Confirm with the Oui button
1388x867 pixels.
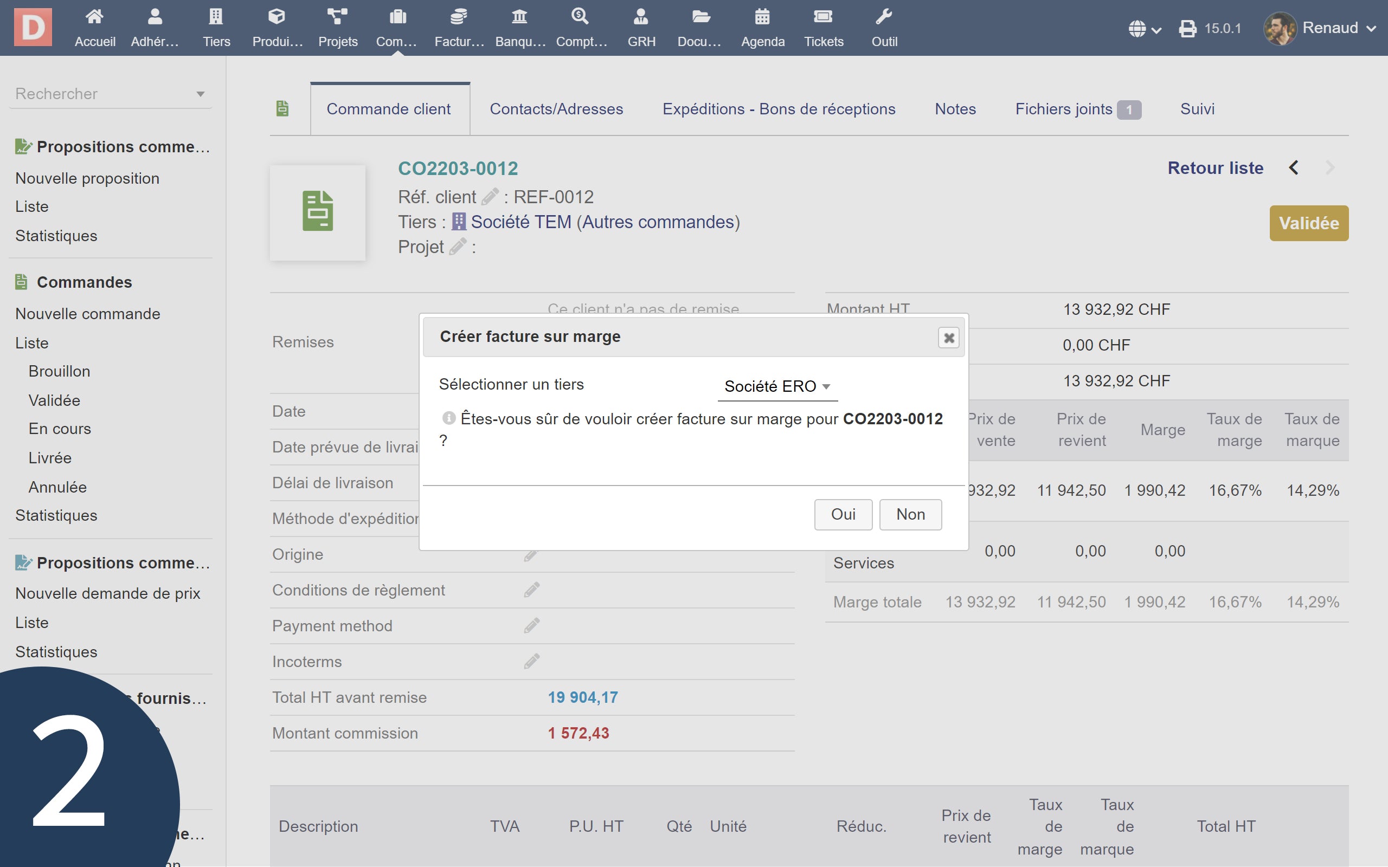pyautogui.click(x=843, y=514)
